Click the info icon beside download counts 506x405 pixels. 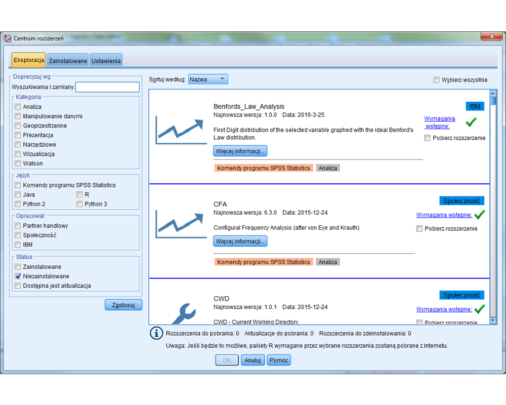pyautogui.click(x=156, y=333)
